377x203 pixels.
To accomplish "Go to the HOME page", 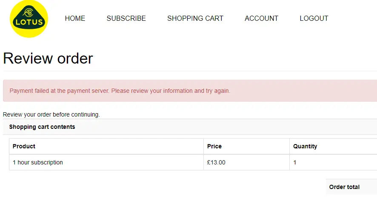I will [75, 18].
